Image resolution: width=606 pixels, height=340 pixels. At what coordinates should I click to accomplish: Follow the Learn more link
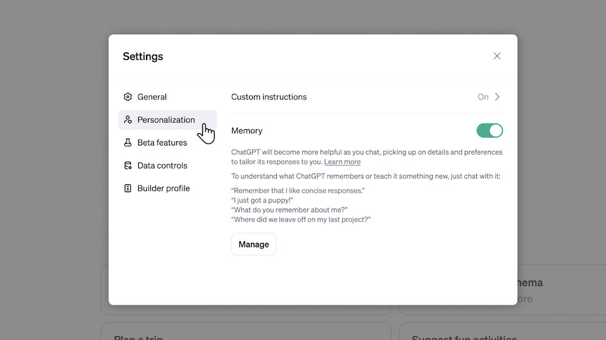[342, 162]
